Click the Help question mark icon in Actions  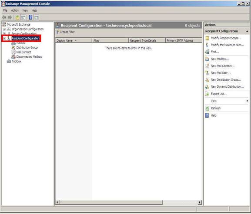(x=207, y=115)
